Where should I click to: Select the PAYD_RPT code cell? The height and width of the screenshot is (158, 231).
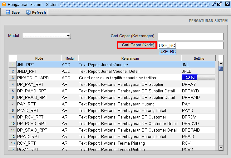(x=39, y=110)
